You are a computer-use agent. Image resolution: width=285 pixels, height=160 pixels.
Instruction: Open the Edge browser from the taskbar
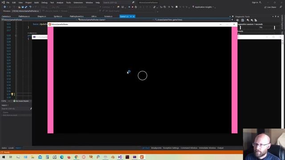[x=62, y=157]
